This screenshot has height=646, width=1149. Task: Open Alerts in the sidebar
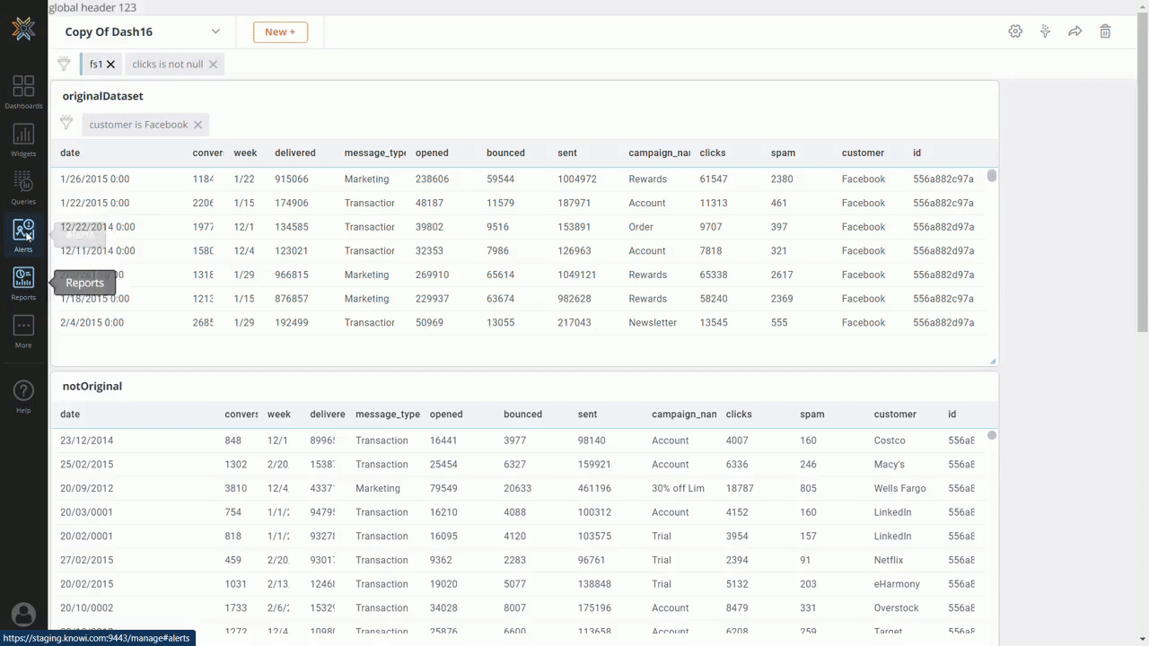tap(23, 236)
